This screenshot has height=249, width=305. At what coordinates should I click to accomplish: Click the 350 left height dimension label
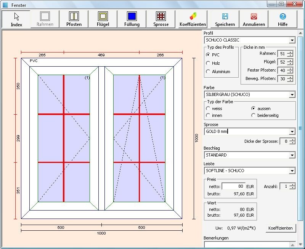coord(18,86)
